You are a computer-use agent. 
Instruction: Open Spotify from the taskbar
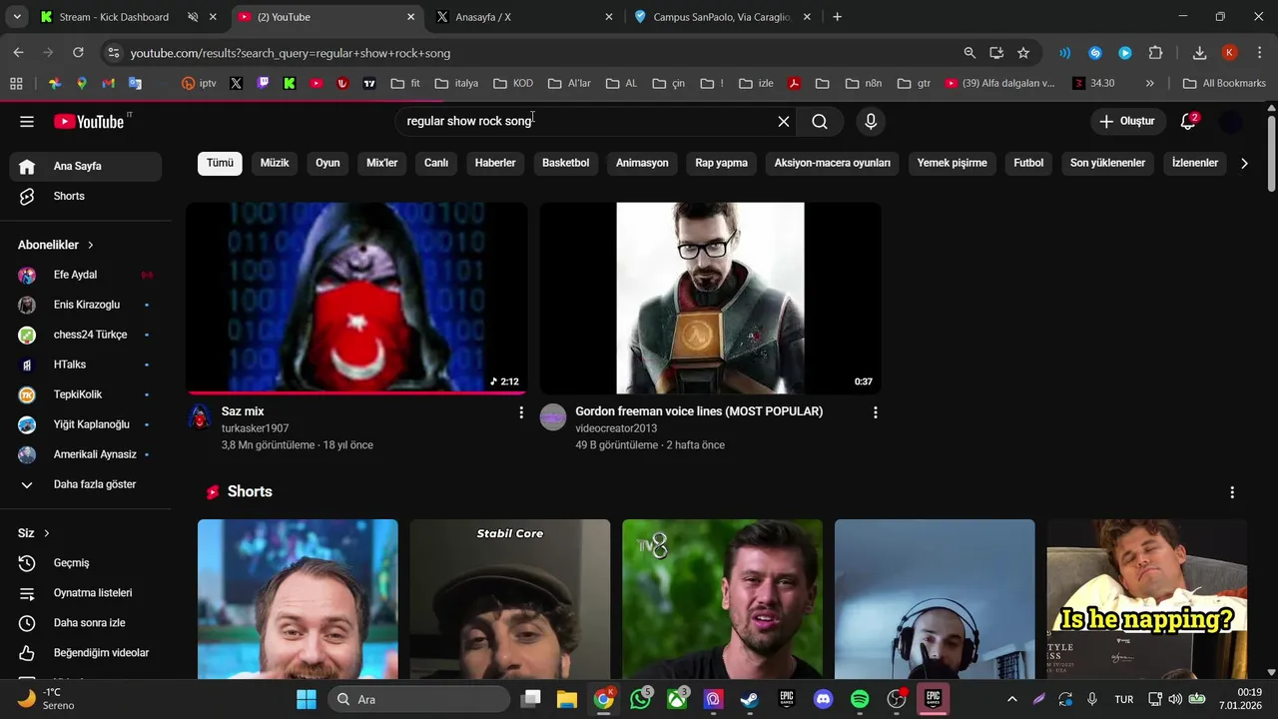pyautogui.click(x=860, y=699)
